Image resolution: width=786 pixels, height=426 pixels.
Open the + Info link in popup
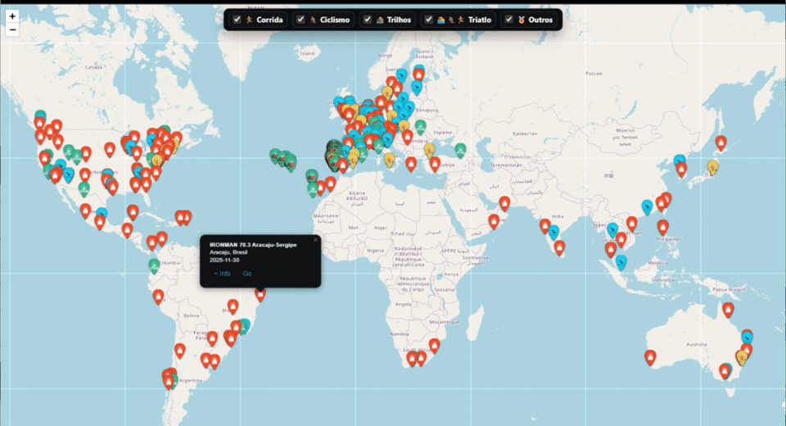(222, 274)
